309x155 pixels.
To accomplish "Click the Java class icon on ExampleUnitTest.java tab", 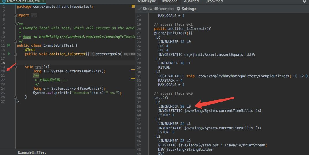I will tap(4, 1).
